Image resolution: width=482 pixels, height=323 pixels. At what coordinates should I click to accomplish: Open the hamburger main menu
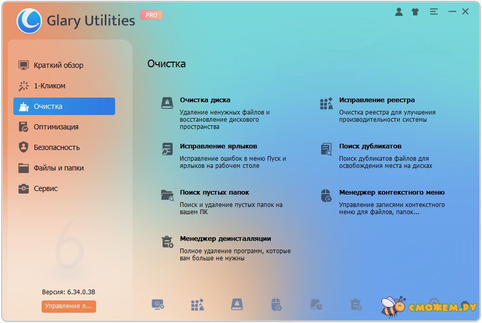click(434, 12)
